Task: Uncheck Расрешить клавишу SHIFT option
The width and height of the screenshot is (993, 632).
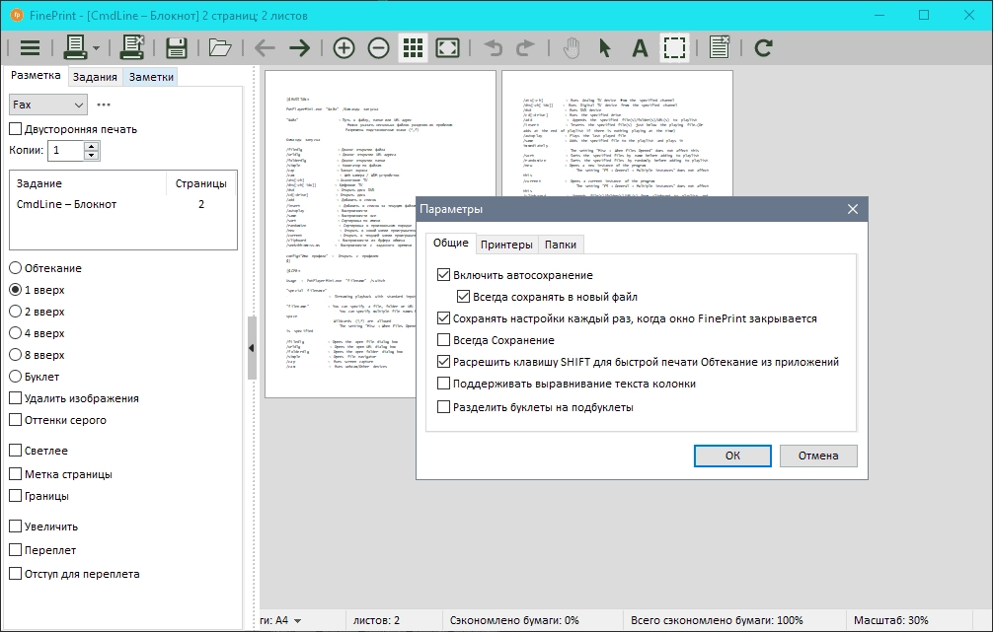Action: pos(443,362)
